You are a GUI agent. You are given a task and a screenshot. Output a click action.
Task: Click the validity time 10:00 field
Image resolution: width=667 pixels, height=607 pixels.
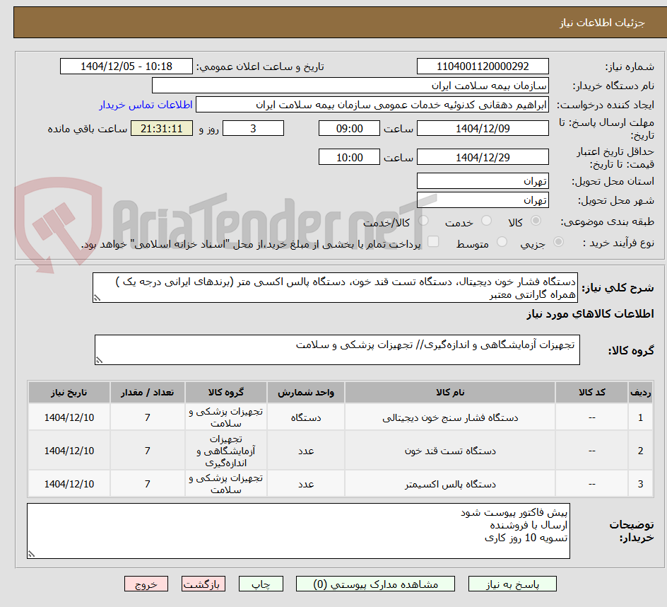point(349,157)
